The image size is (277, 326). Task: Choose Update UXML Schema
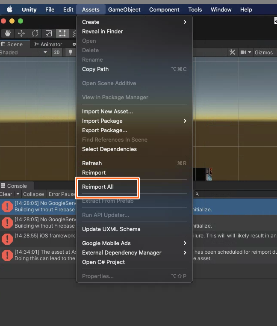pyautogui.click(x=134, y=229)
